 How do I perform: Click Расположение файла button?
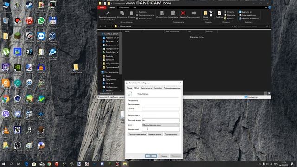pyautogui.click(x=137, y=134)
